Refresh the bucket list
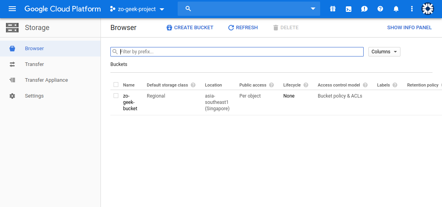 pos(243,28)
